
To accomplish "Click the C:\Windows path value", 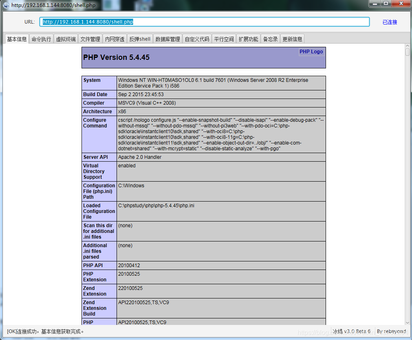I will [131, 186].
